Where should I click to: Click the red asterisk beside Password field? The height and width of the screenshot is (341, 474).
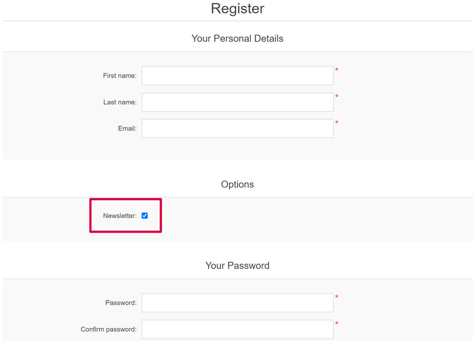click(x=337, y=297)
